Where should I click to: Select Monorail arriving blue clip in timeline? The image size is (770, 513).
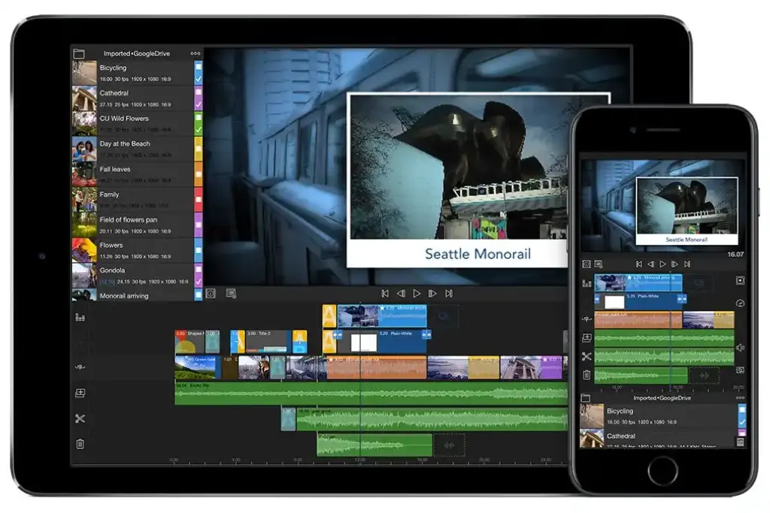point(382,316)
